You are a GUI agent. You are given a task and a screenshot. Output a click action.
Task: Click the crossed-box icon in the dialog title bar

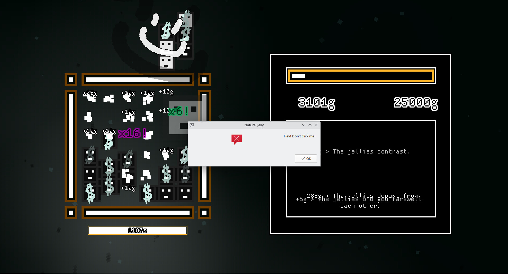(192, 125)
